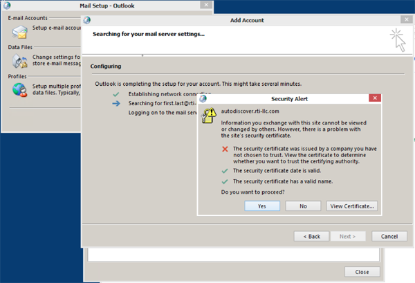This screenshot has width=415, height=283.
Task: Click the green check beside Establishing network connection
Action: (x=116, y=94)
